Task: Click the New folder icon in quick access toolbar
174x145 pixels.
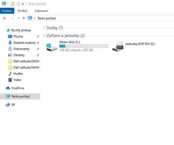Action: point(18,4)
